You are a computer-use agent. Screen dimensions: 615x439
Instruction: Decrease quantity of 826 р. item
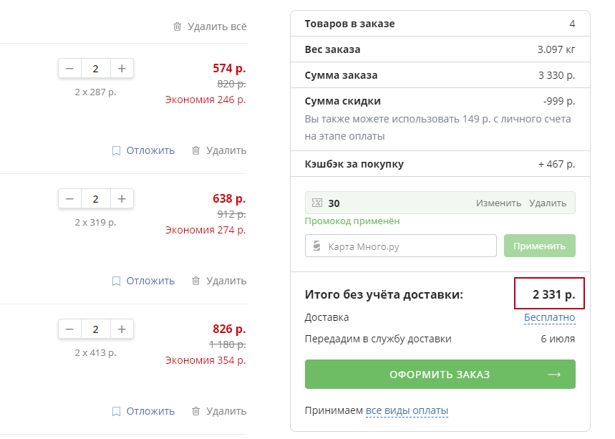click(69, 329)
